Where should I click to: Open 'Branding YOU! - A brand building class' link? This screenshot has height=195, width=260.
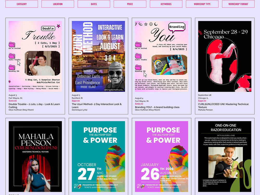[x=157, y=107]
